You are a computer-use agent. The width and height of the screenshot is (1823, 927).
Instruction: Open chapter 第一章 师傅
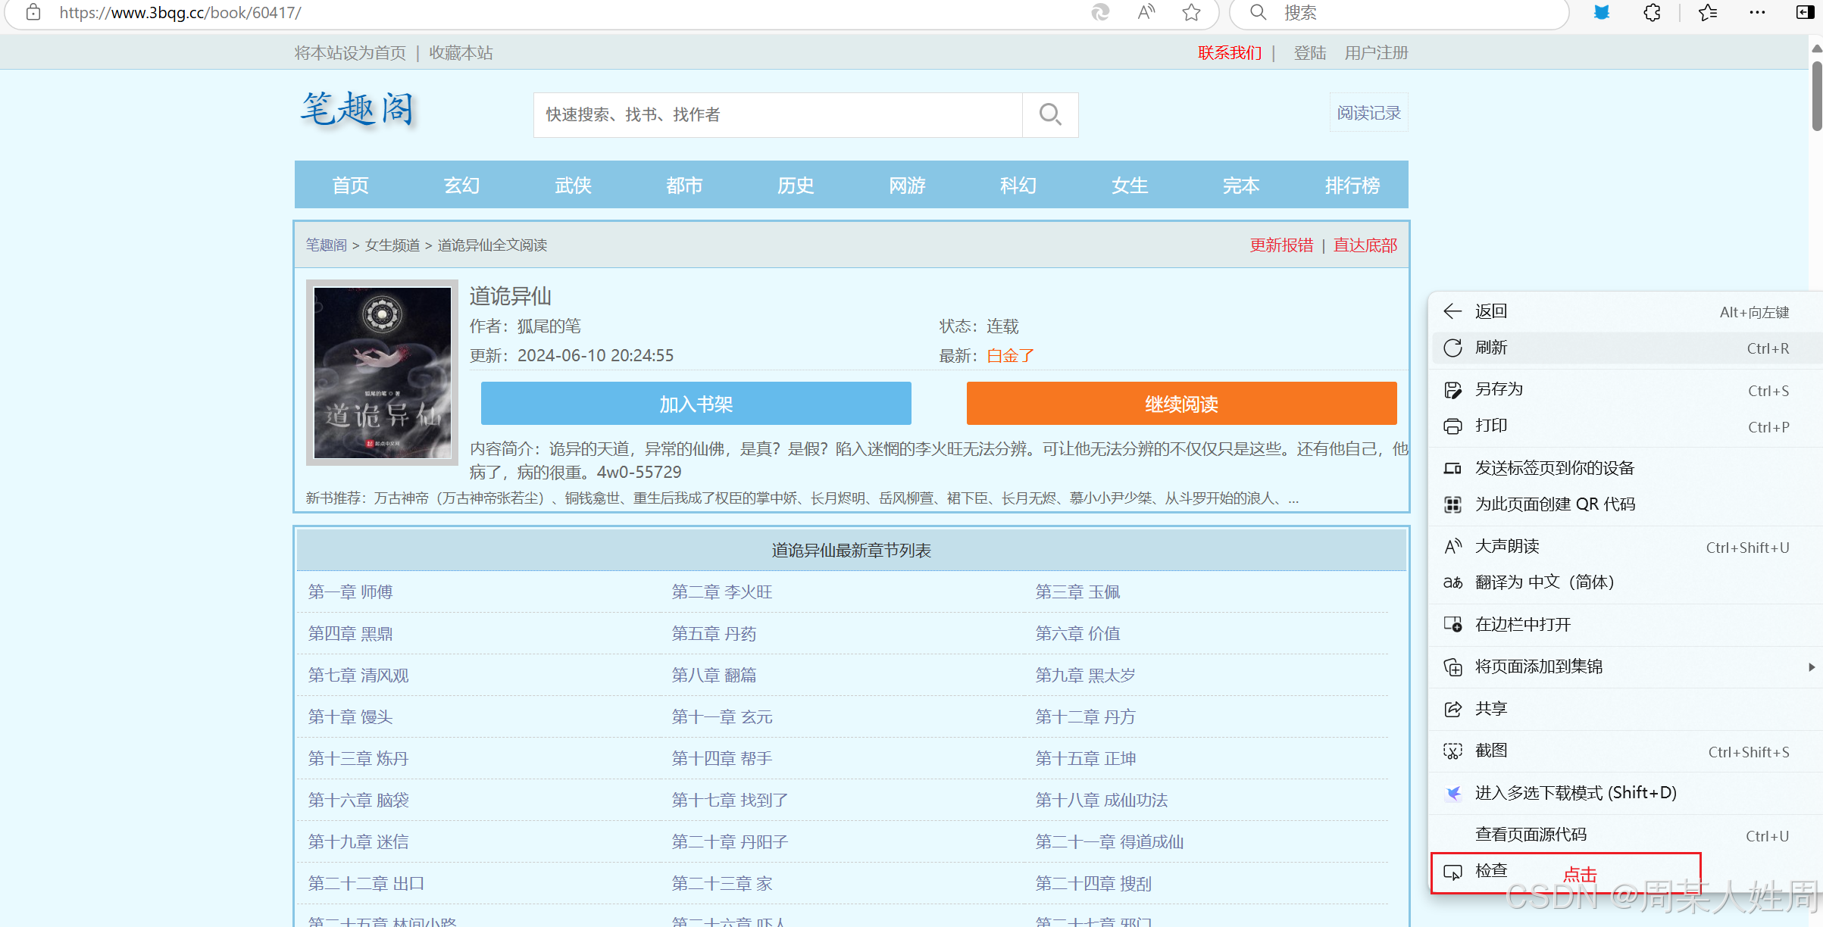[x=350, y=591]
